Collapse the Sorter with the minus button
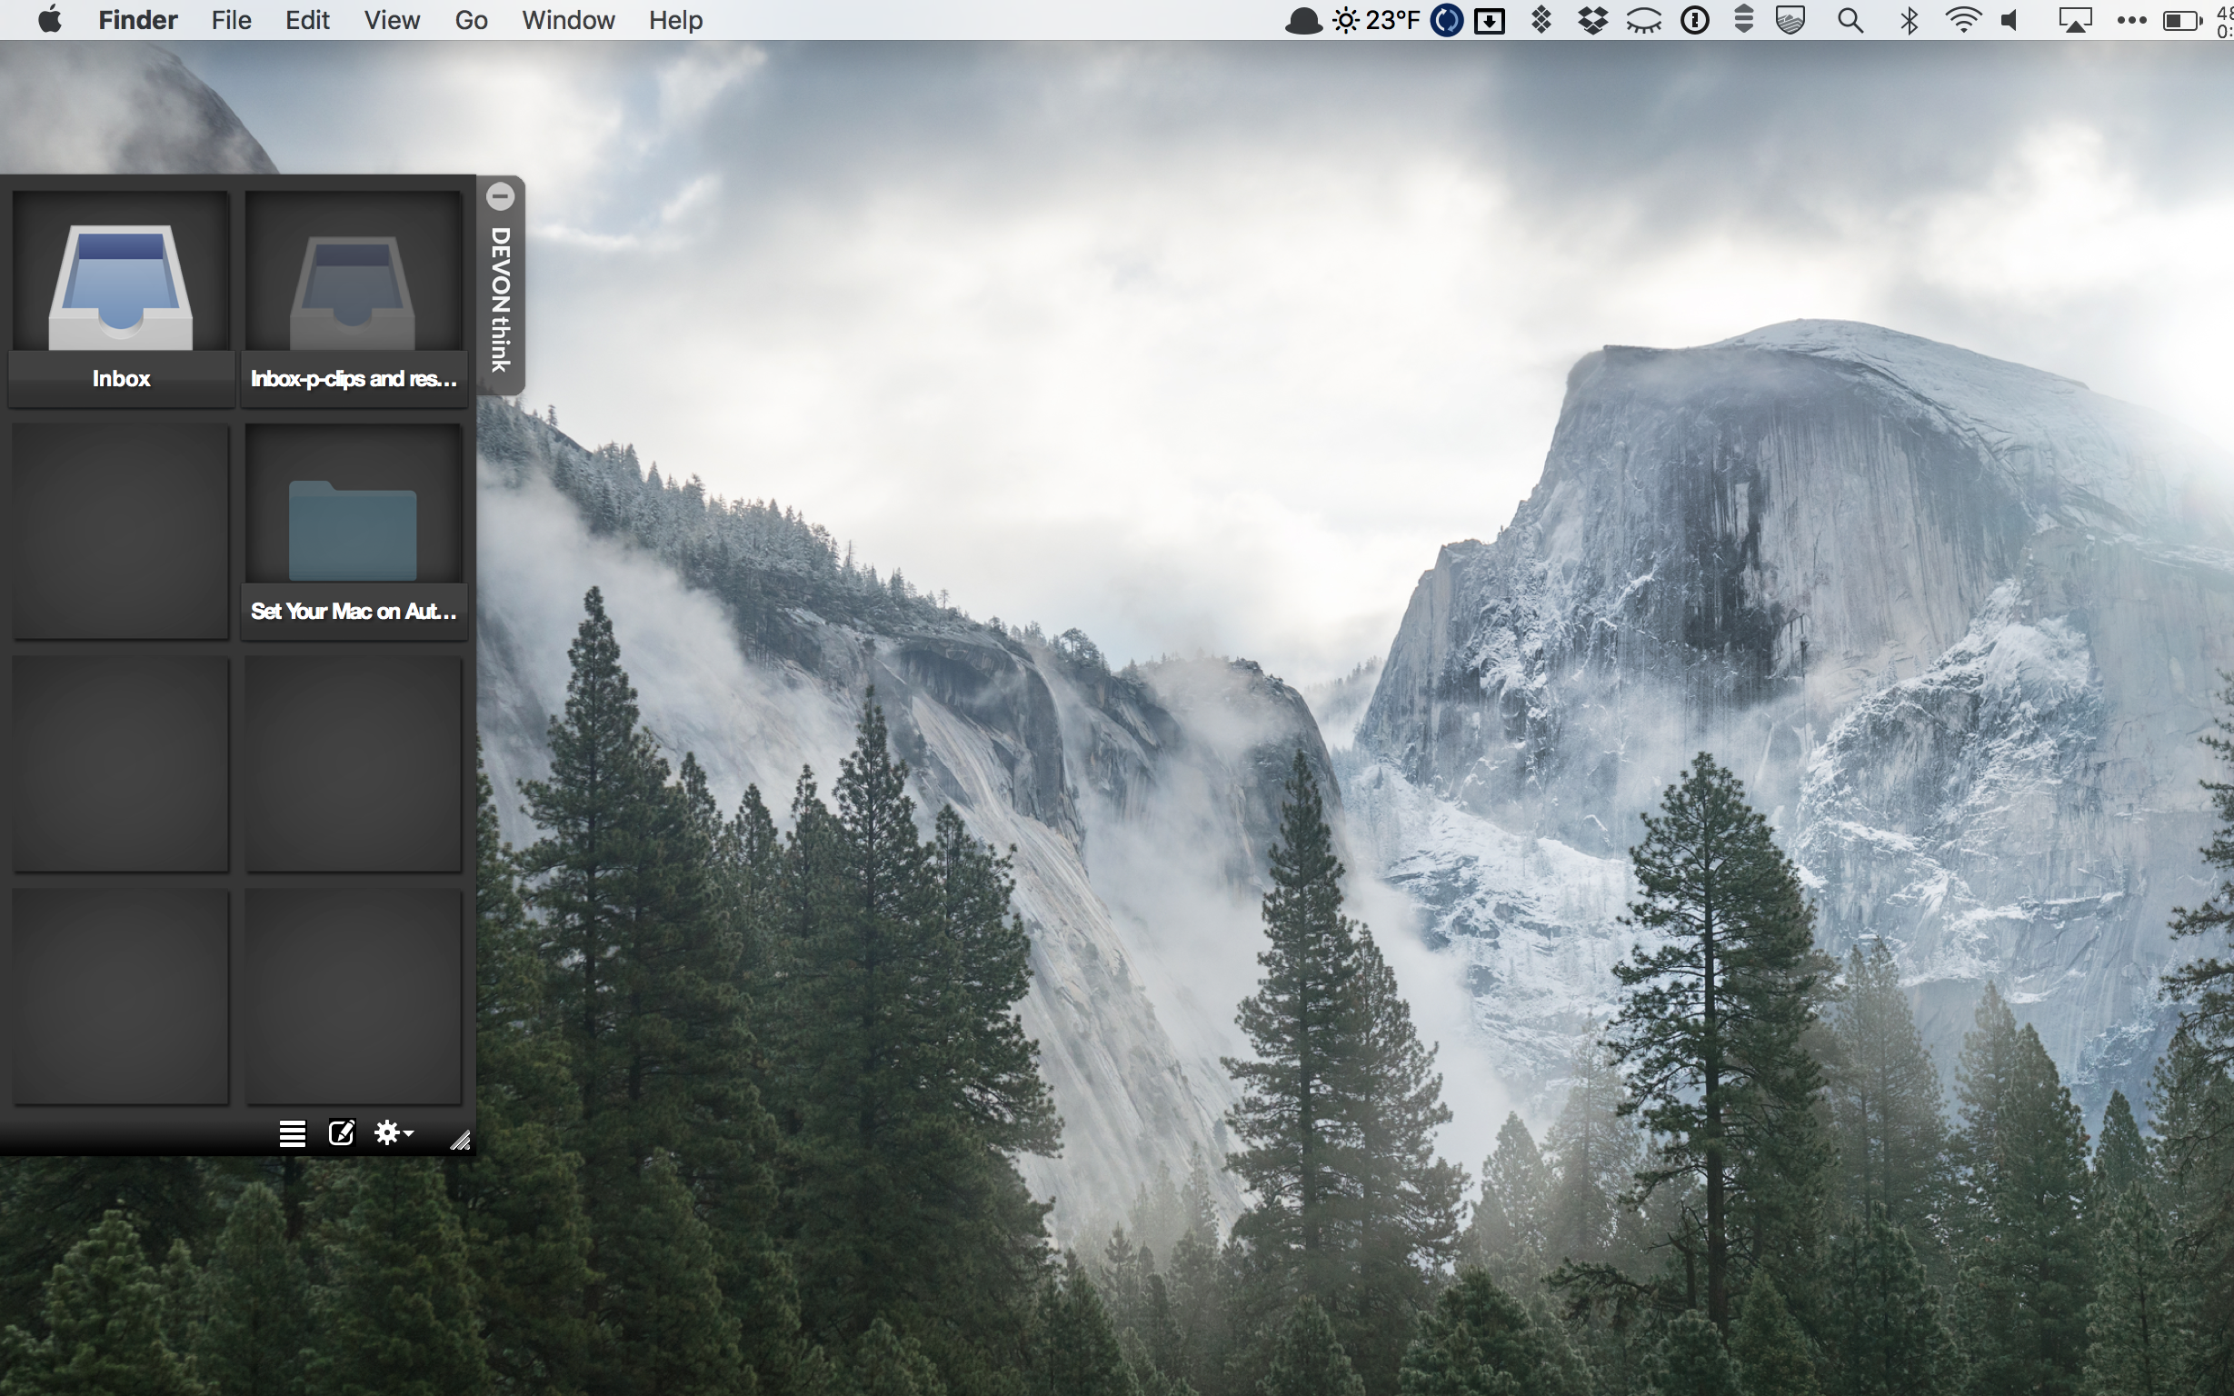The width and height of the screenshot is (2234, 1396). click(x=501, y=195)
